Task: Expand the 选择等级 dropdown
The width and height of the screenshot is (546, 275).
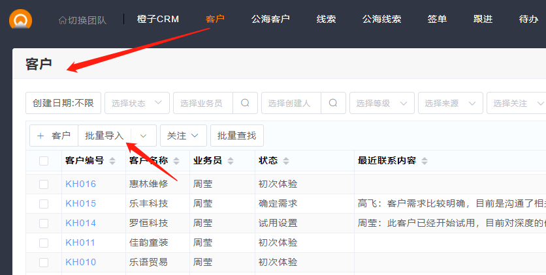Action: 381,103
